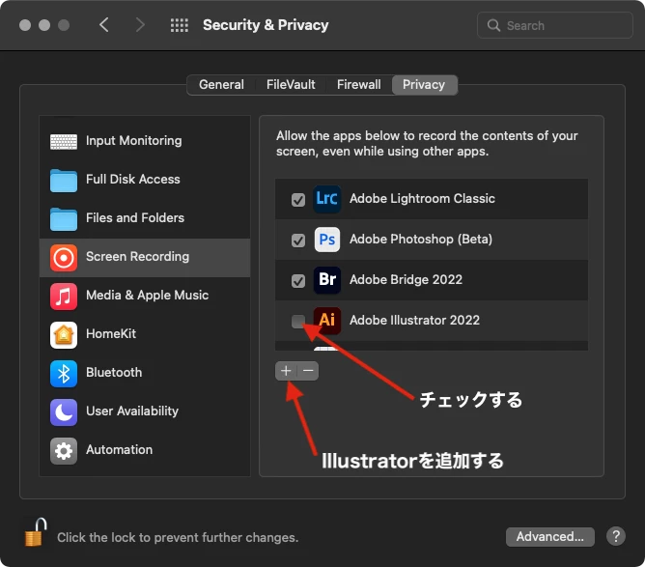Open the Advanced... button
This screenshot has width=645, height=567.
click(x=550, y=536)
